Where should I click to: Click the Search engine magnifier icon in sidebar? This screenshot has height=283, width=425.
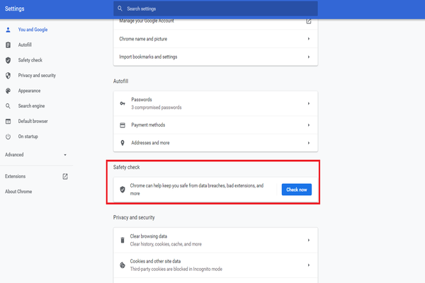pyautogui.click(x=8, y=106)
